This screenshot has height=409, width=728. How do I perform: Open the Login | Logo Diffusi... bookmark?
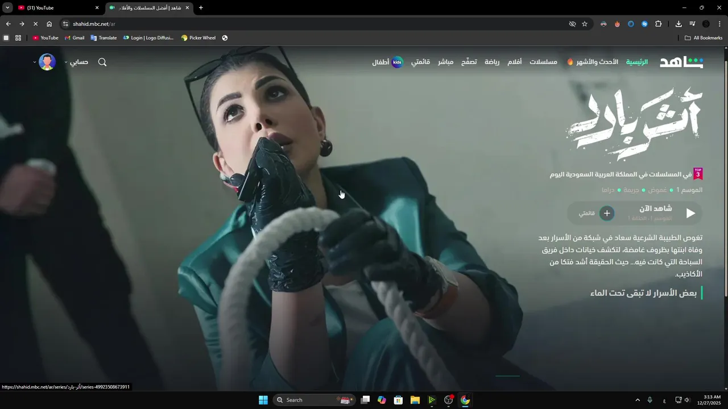[148, 38]
